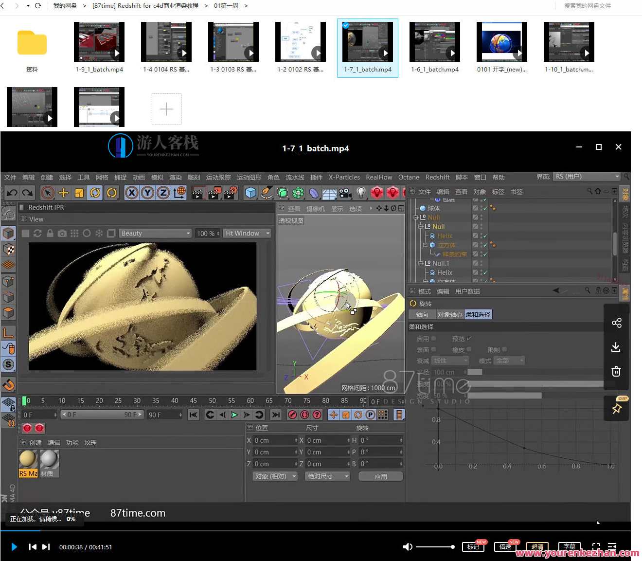Click the subdivision surface generator icon
The image size is (642, 561).
pos(282,193)
